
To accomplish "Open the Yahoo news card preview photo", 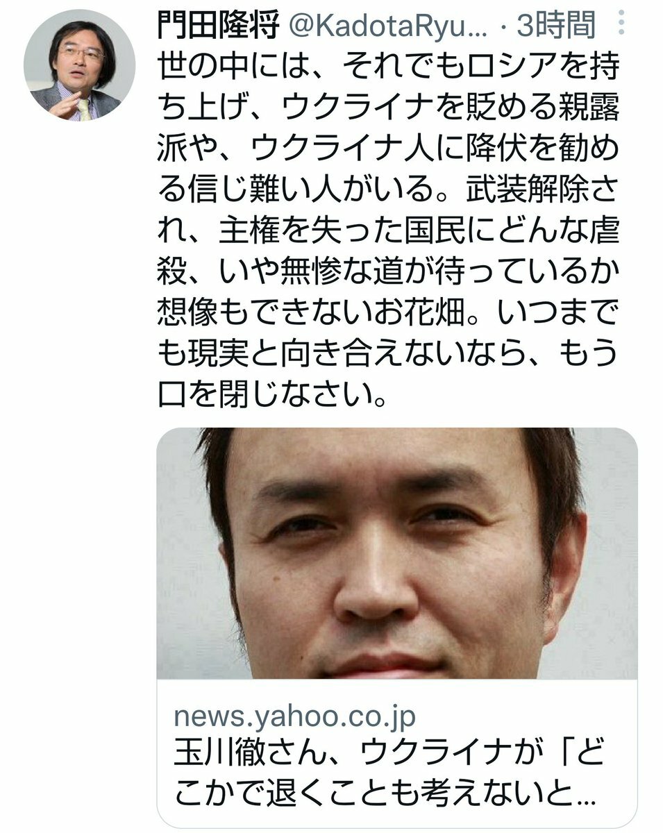I will pyautogui.click(x=396, y=553).
